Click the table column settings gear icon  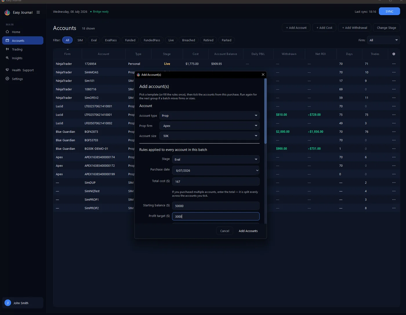point(394,54)
